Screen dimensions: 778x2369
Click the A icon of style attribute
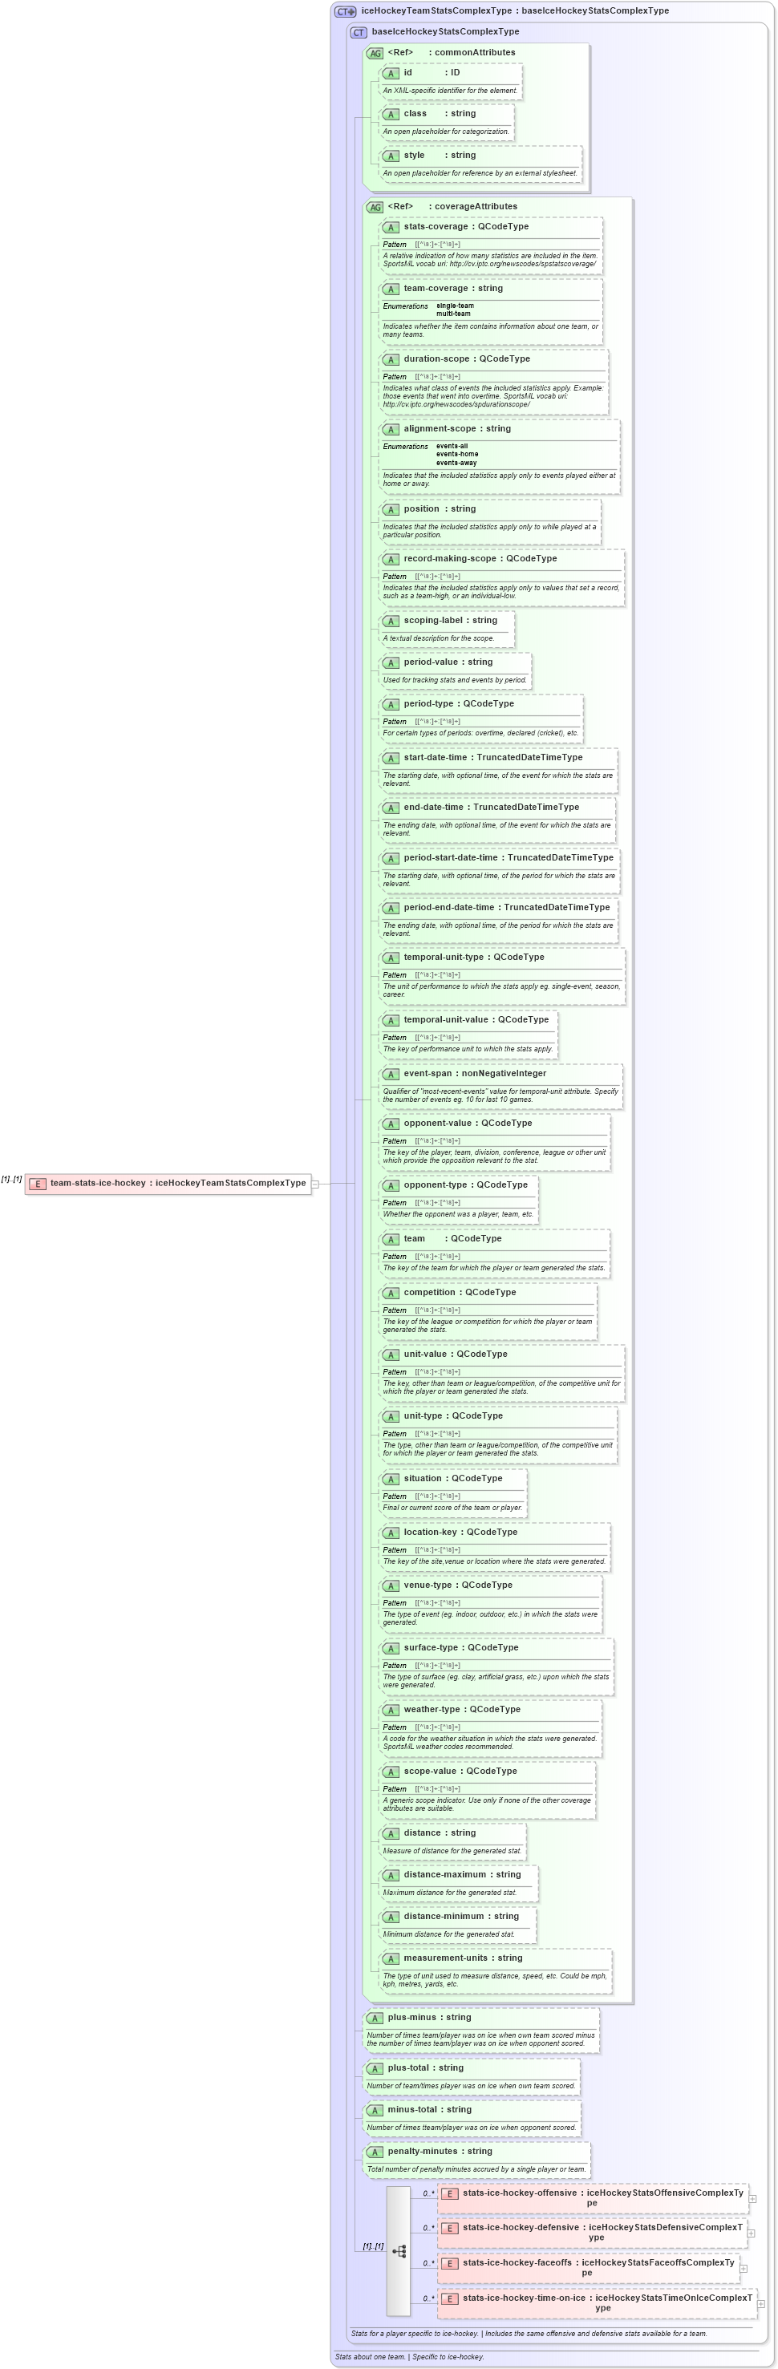[391, 156]
